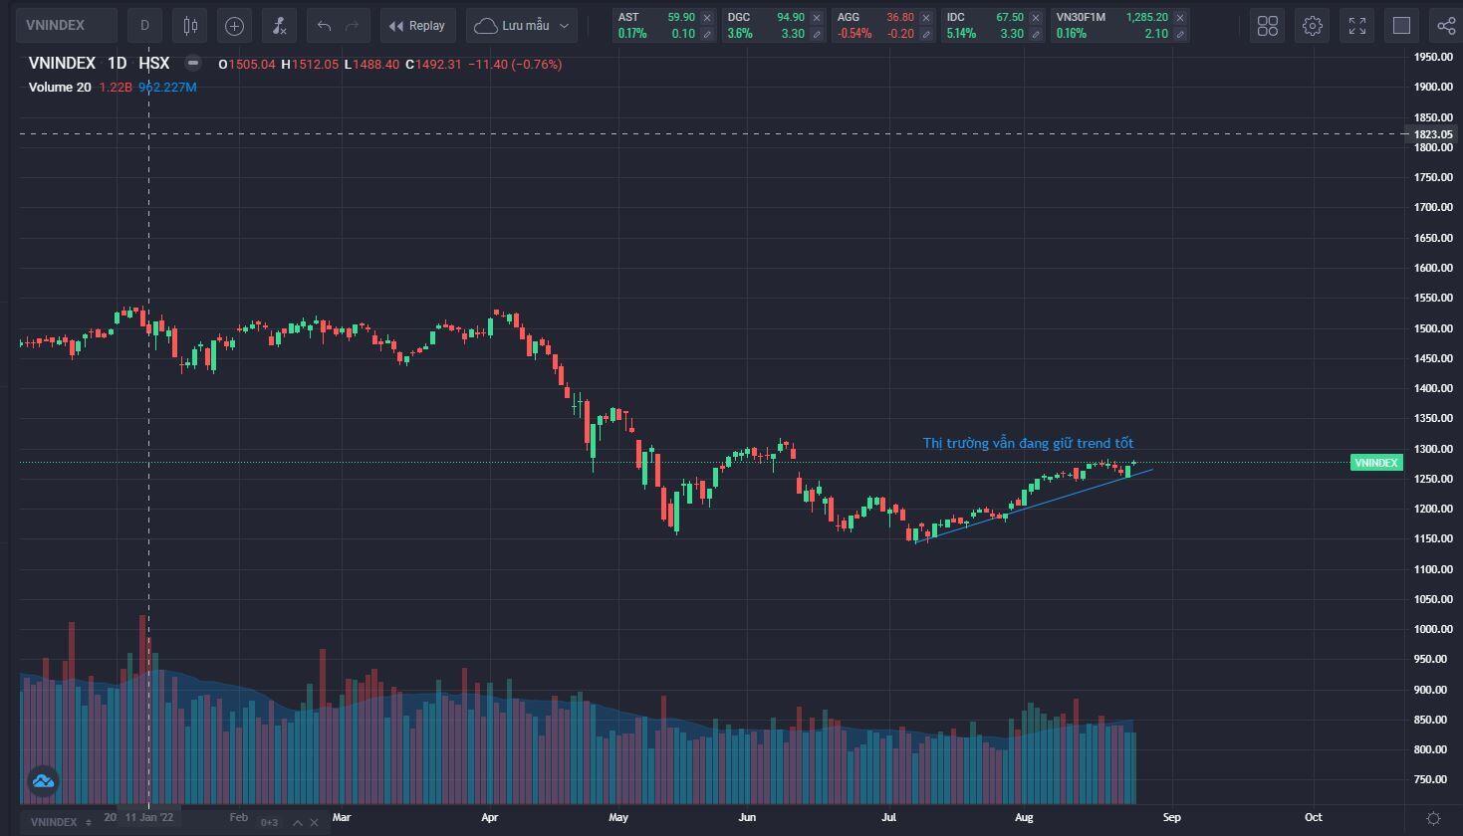Collapse the bottom panel with chevron up
The image size is (1463, 836).
coord(297,822)
